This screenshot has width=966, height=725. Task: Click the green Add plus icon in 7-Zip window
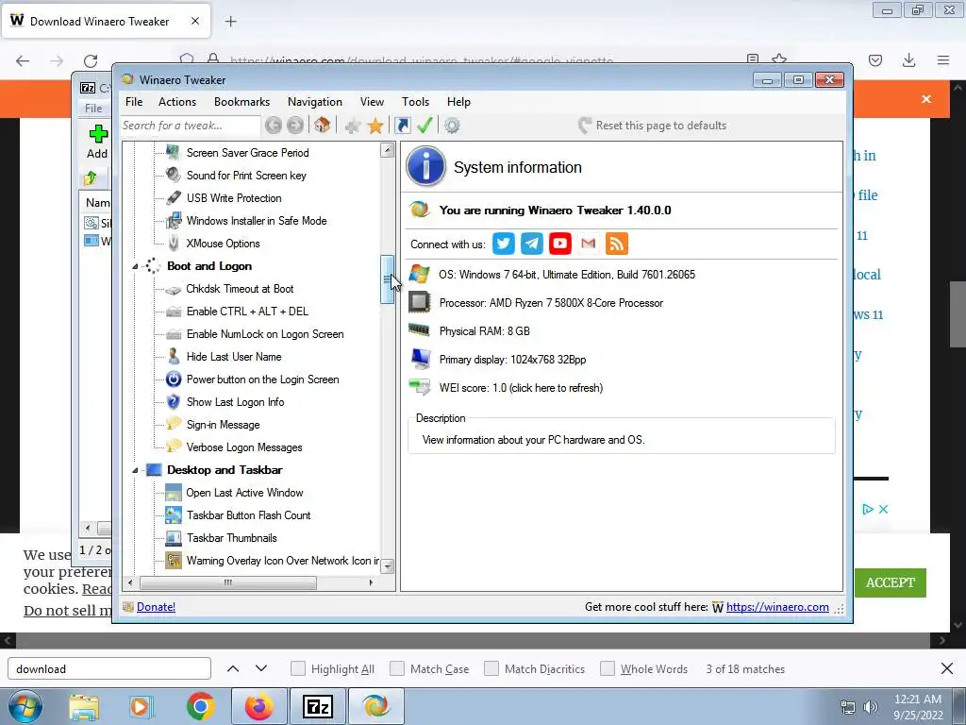[x=98, y=134]
